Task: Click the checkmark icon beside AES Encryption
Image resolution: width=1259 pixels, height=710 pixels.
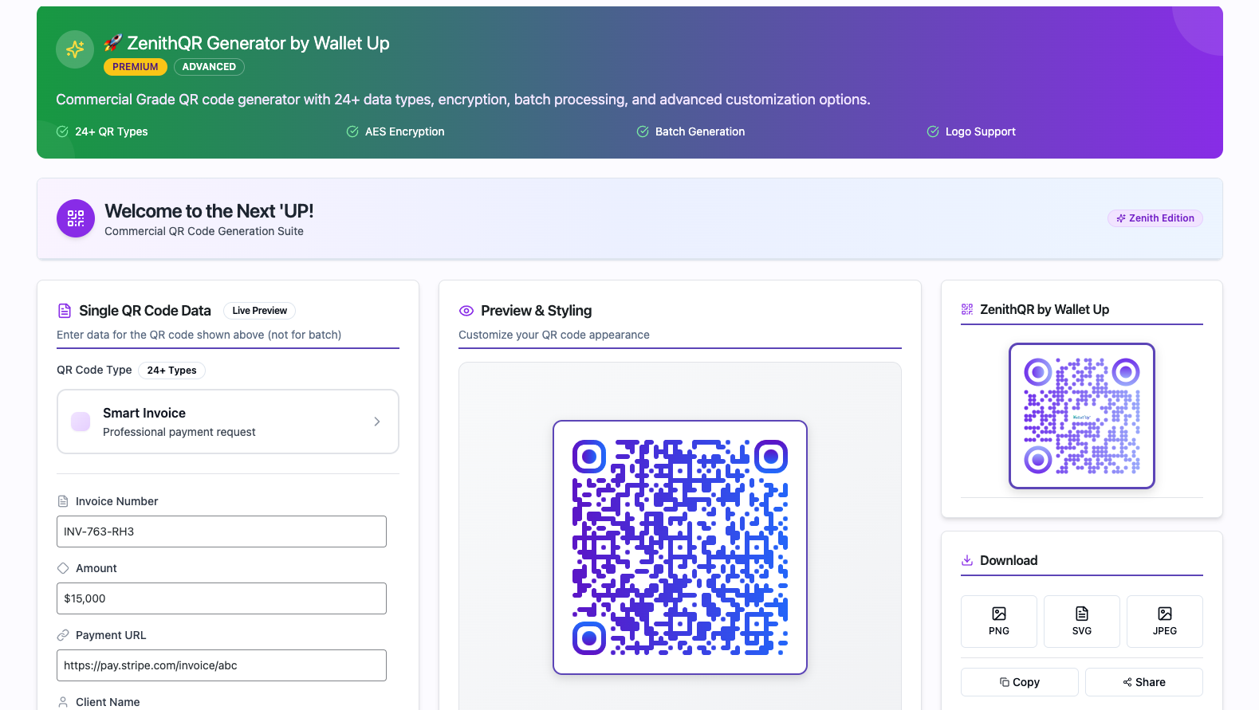Action: 352,131
